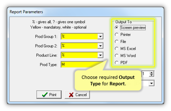
Task: Click the green checkmark Print icon
Action: click(45, 95)
